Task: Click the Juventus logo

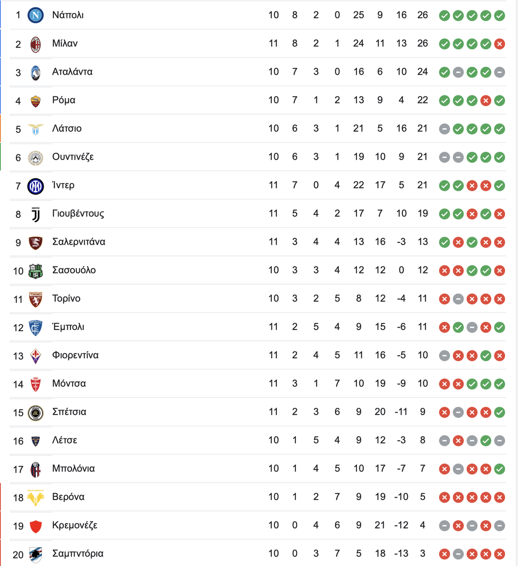Action: pyautogui.click(x=35, y=214)
